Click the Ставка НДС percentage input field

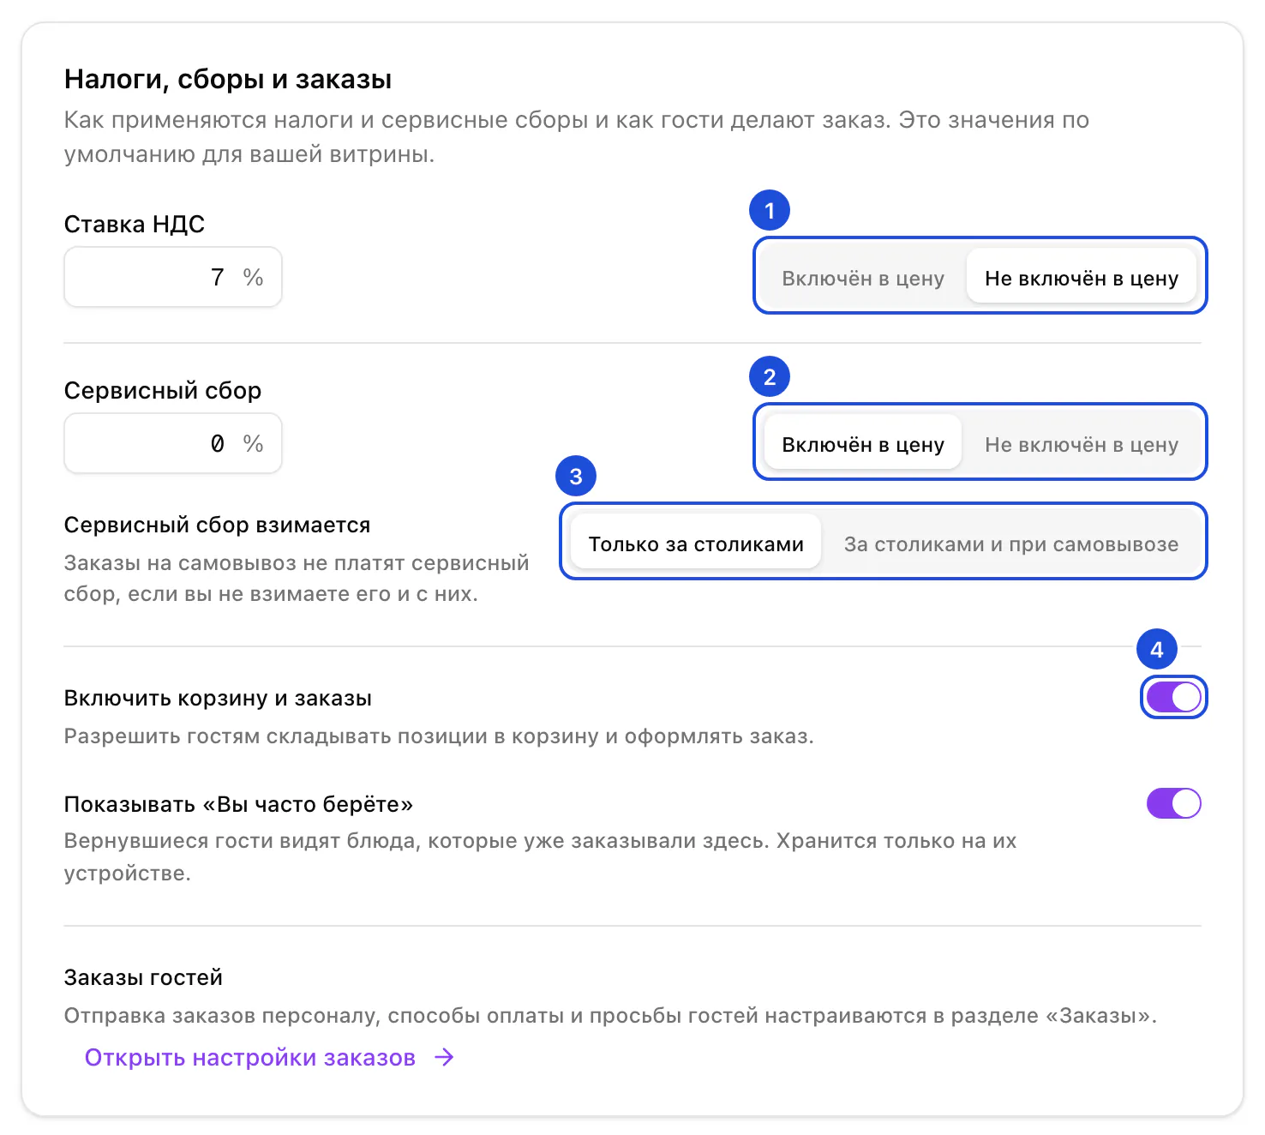pyautogui.click(x=173, y=277)
